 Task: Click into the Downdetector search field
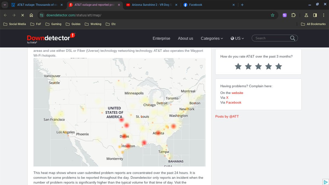click(x=271, y=38)
